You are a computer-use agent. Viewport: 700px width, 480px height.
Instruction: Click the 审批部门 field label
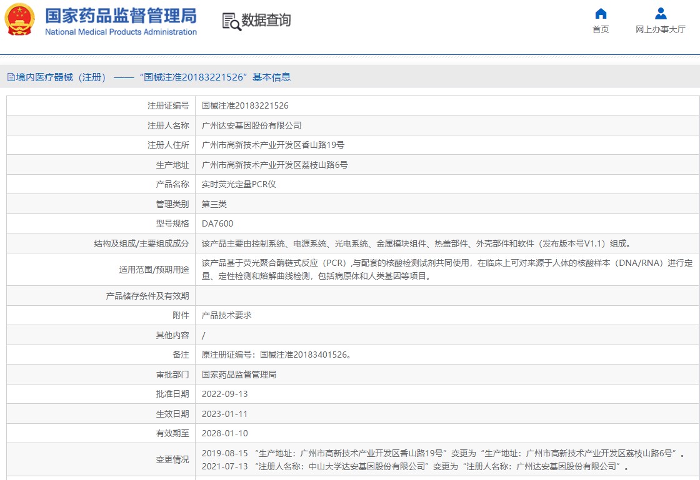point(172,375)
